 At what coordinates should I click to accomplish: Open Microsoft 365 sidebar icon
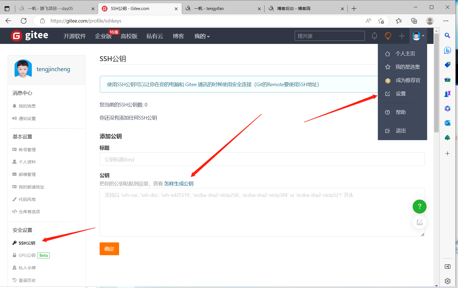point(447,108)
